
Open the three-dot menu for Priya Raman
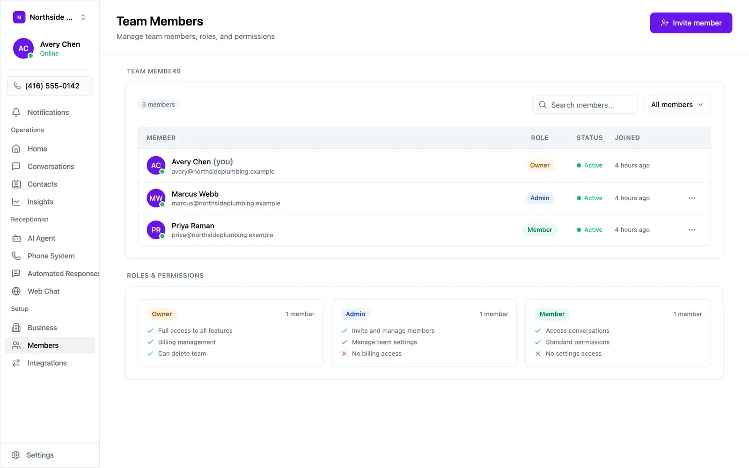click(x=691, y=230)
